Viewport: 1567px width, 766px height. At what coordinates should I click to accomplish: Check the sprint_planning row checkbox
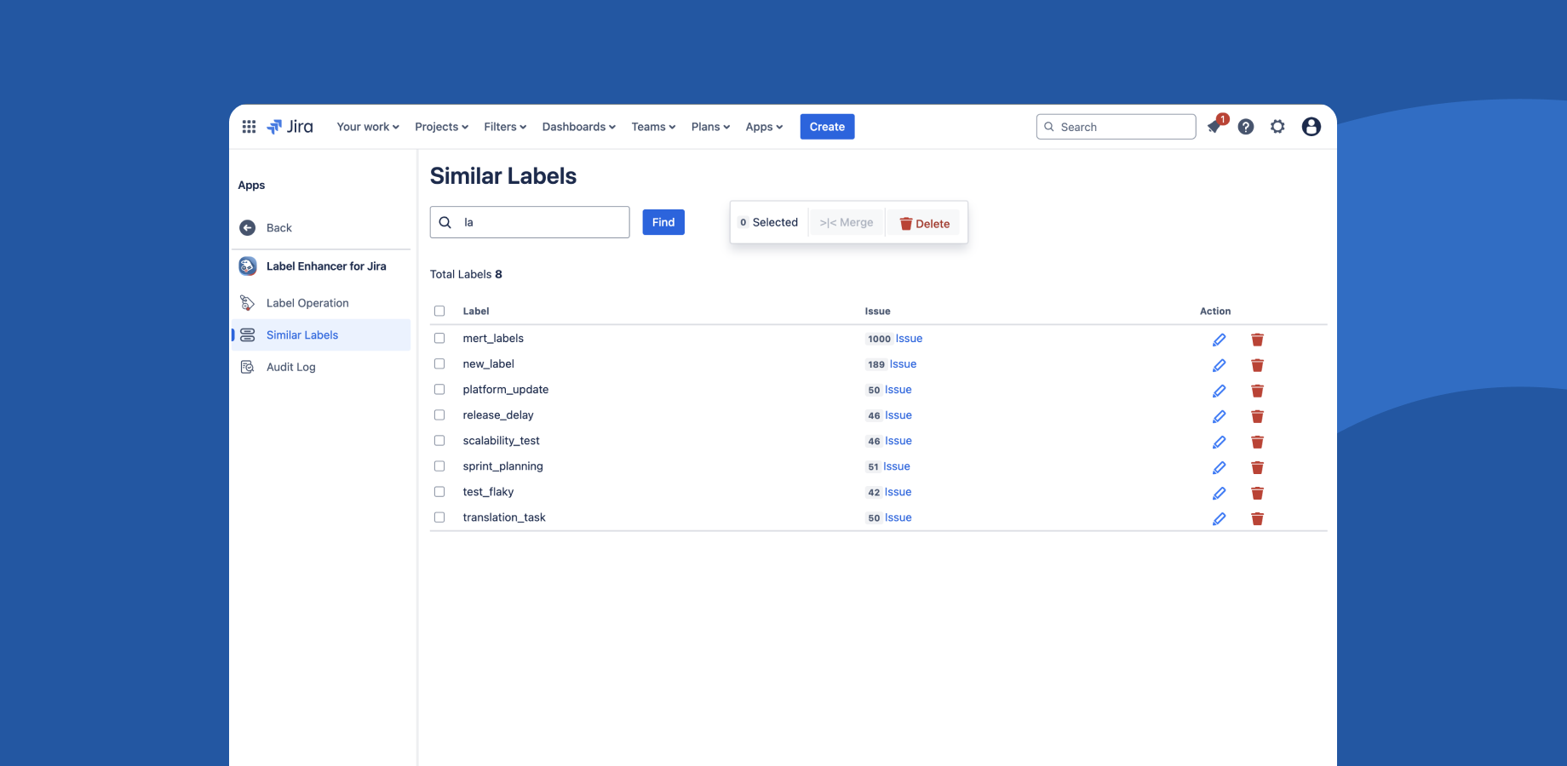(439, 466)
